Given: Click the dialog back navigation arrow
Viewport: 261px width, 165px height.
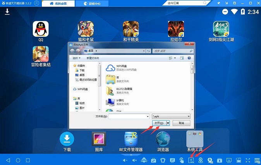Looking at the screenshot, I should pos(72,51).
